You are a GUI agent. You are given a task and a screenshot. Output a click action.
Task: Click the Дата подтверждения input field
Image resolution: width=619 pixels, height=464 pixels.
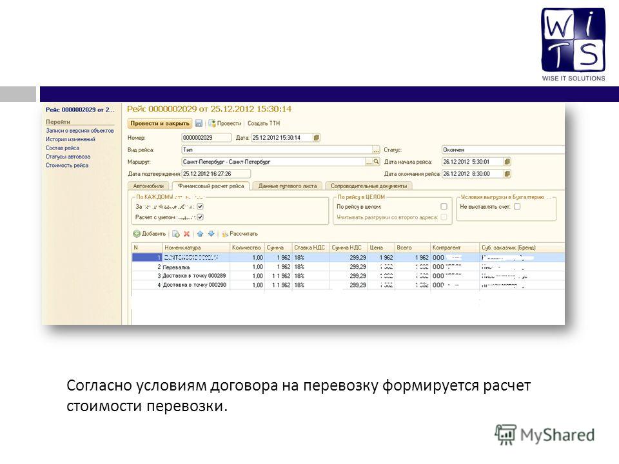click(x=216, y=173)
